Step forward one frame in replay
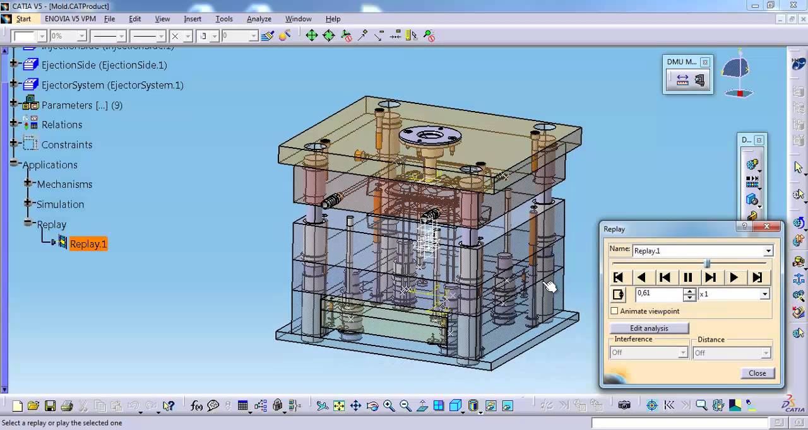Image resolution: width=808 pixels, height=430 pixels. (x=711, y=277)
